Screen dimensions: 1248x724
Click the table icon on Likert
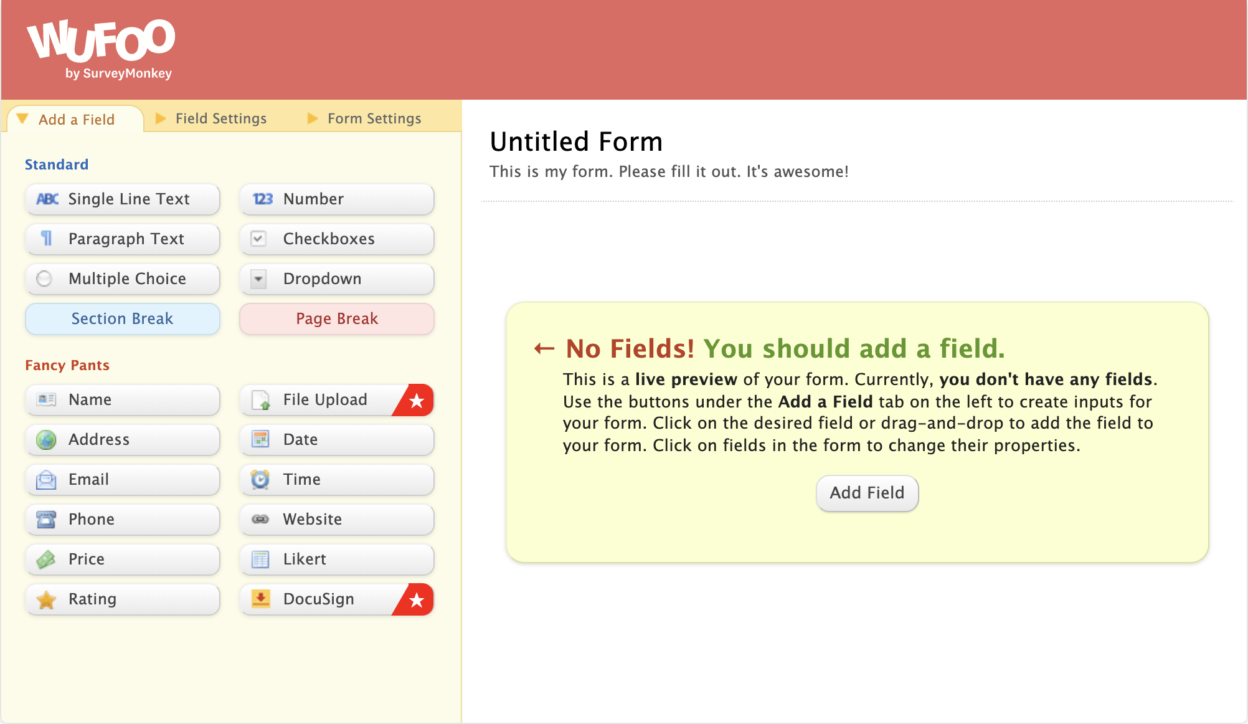260,560
